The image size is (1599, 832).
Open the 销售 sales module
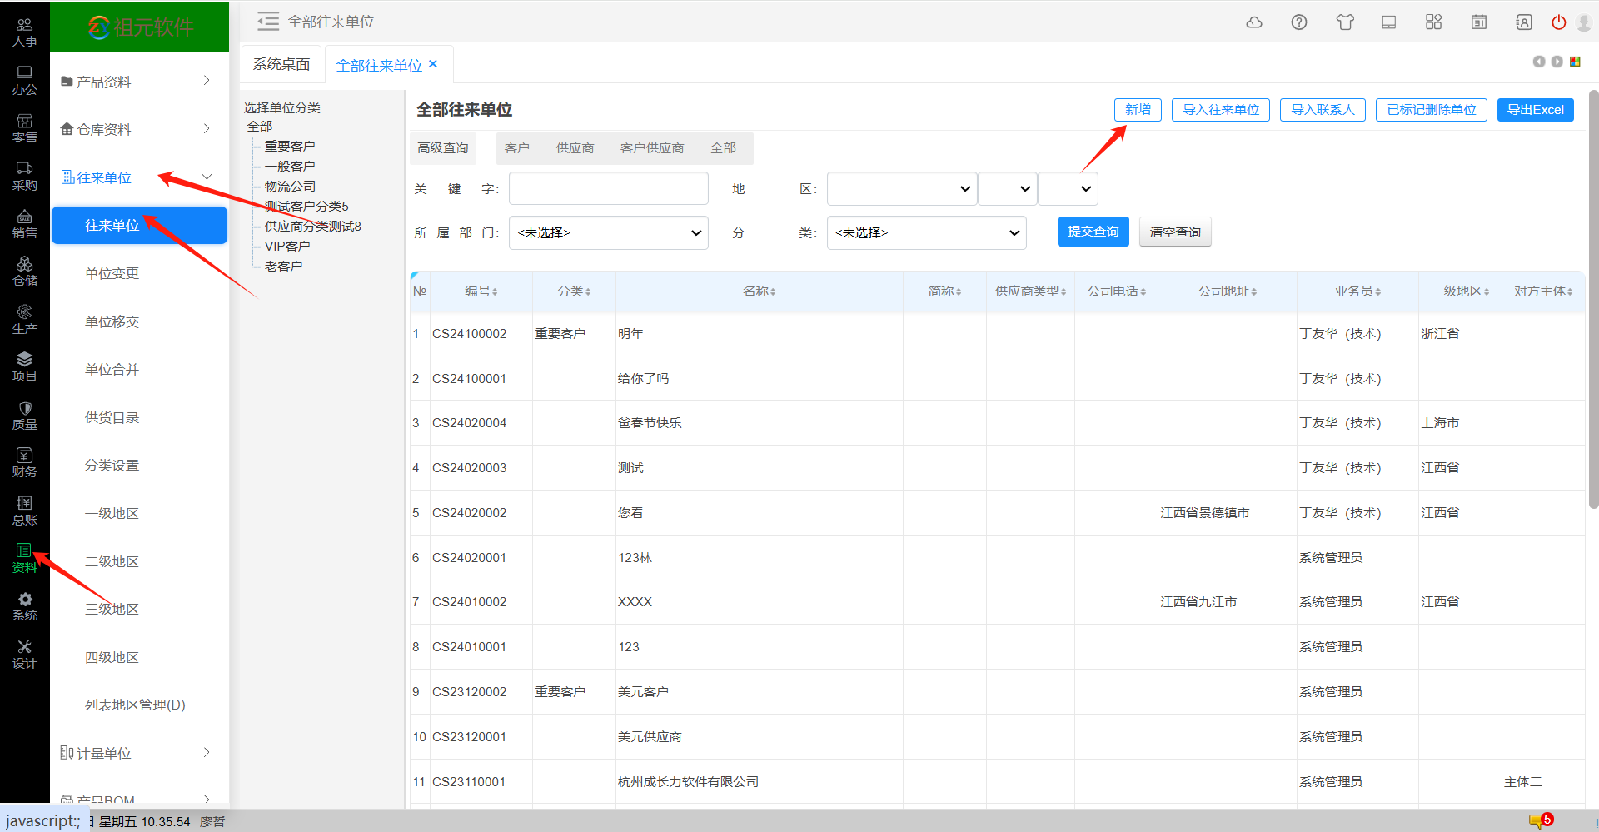25,224
